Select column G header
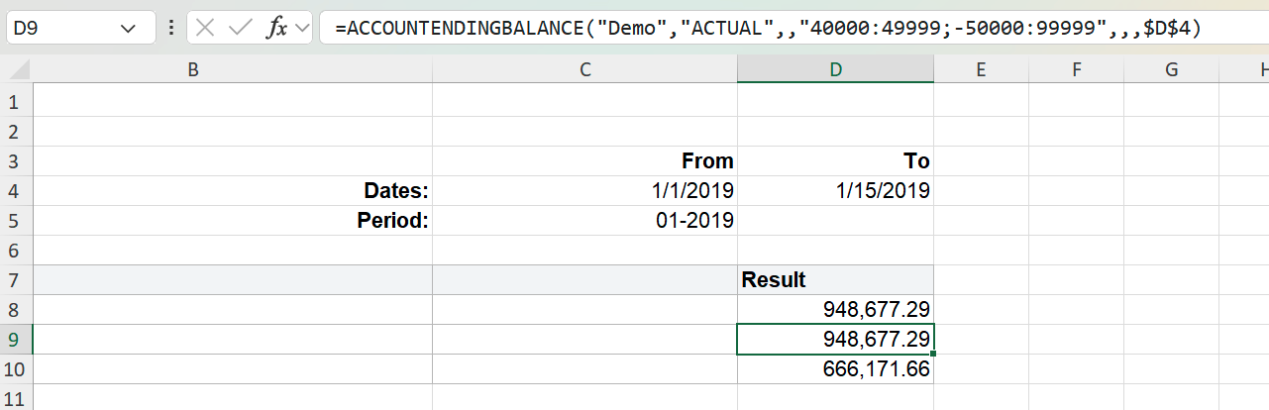The height and width of the screenshot is (410, 1269). pos(1172,69)
